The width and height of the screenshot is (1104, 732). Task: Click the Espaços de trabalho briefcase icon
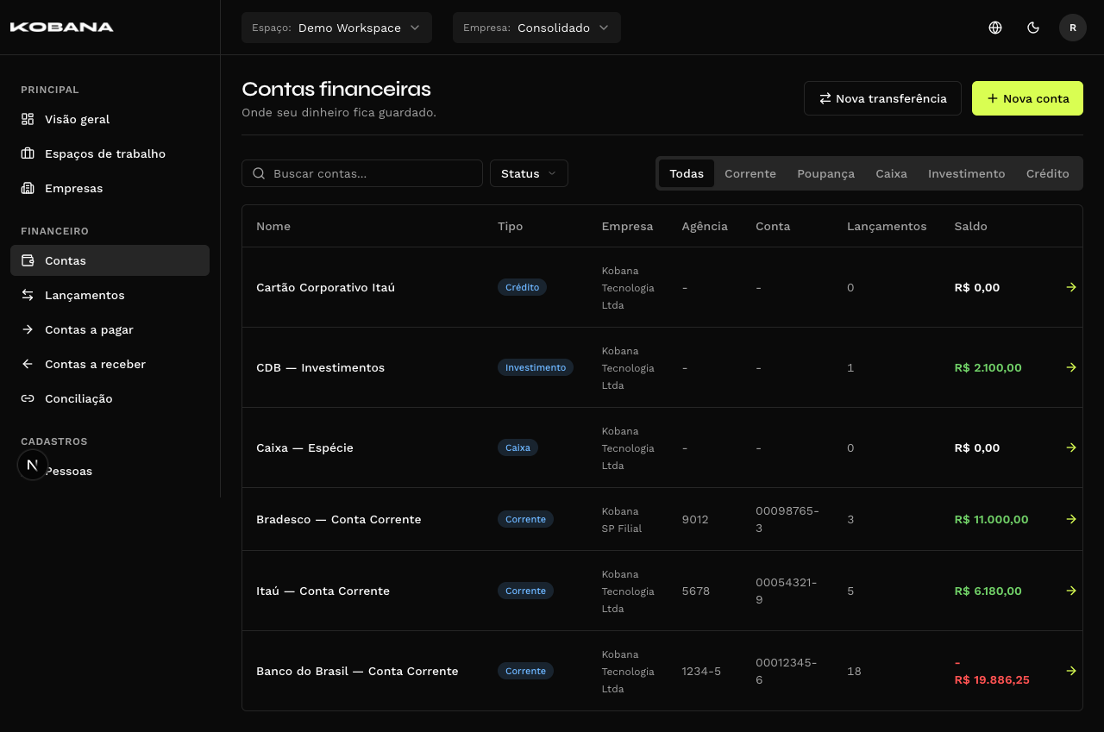pyautogui.click(x=28, y=153)
